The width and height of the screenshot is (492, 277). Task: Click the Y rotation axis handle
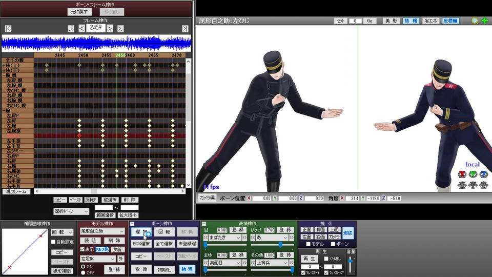473,174
